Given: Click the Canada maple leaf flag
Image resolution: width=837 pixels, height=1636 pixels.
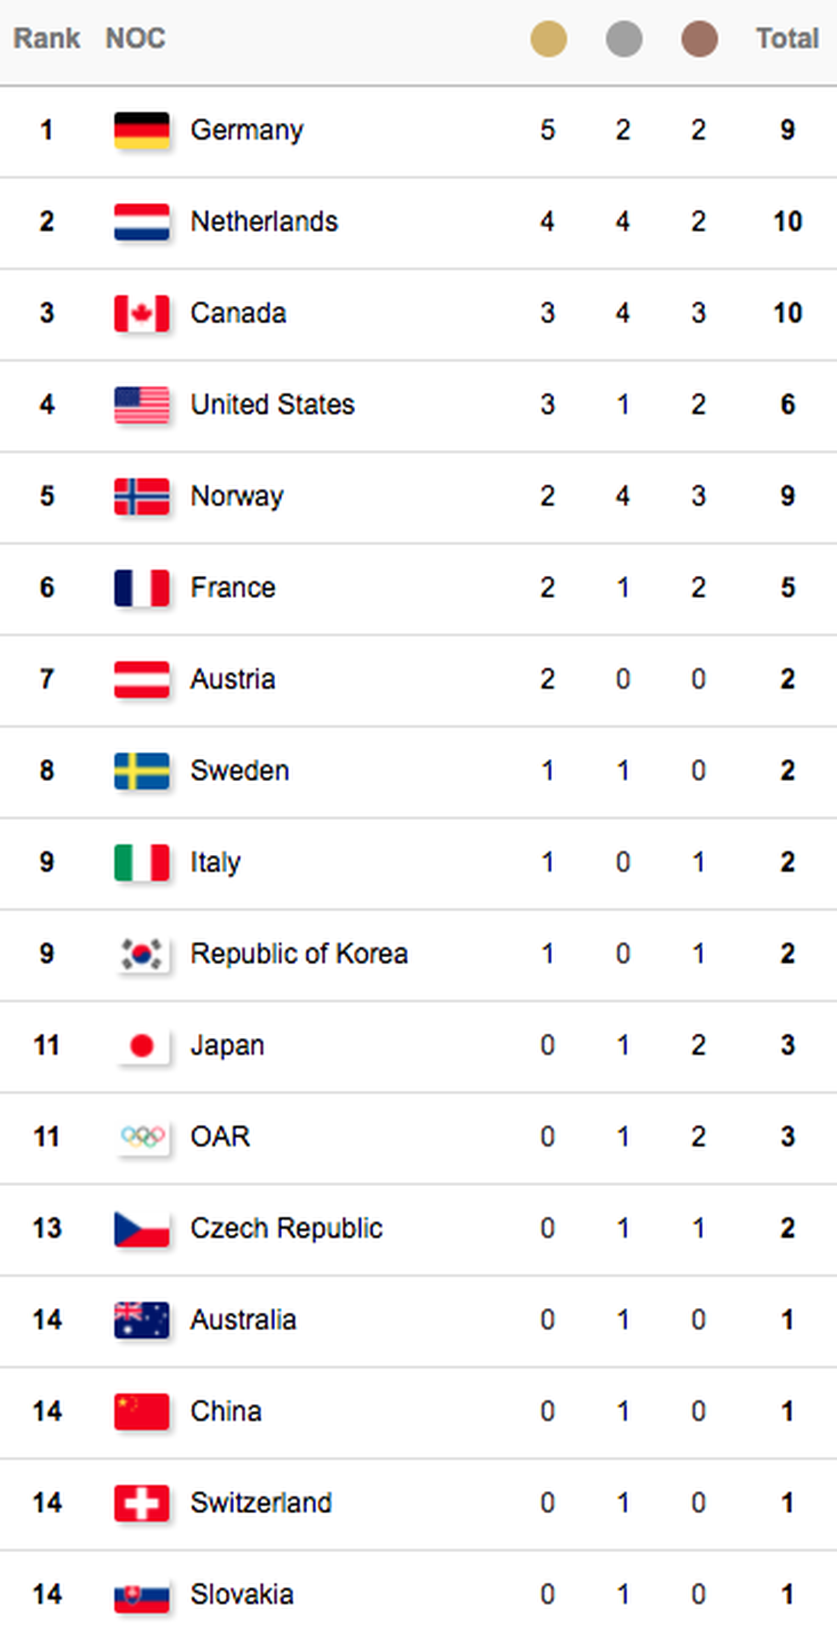Looking at the screenshot, I should (x=142, y=313).
